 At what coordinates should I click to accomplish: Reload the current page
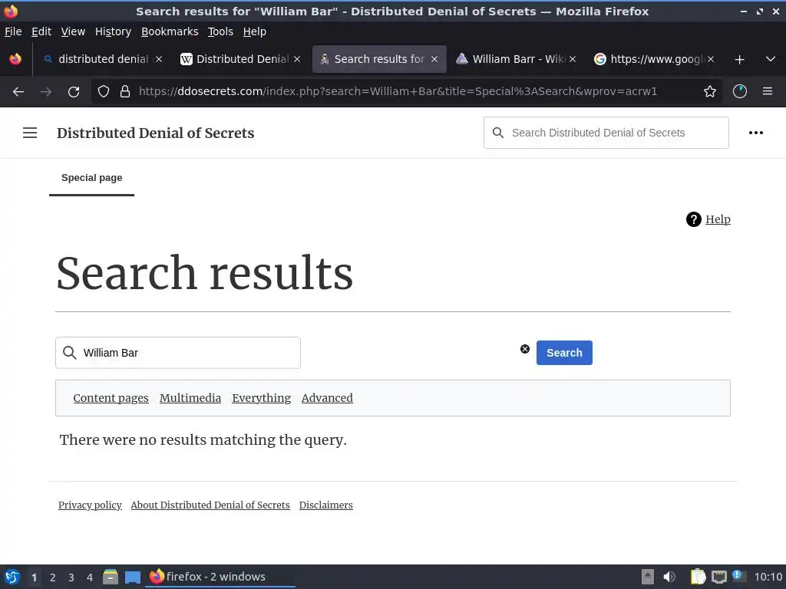(x=74, y=92)
